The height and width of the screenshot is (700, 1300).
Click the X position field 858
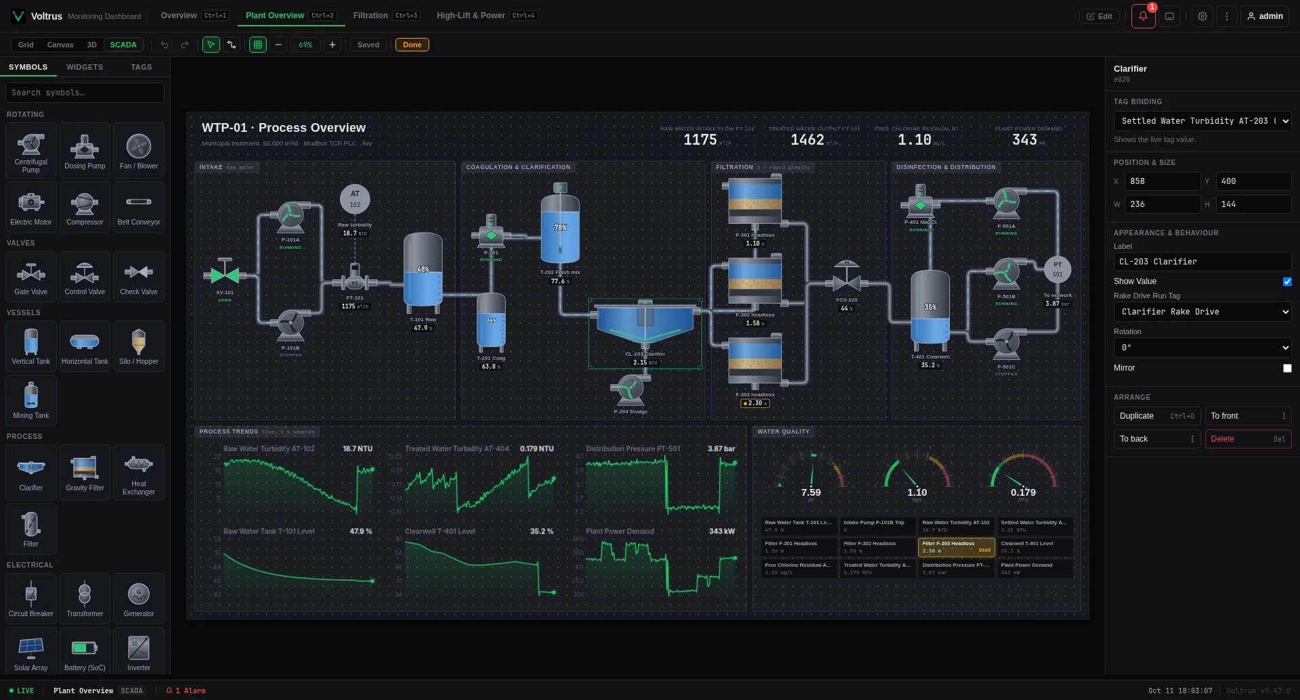1162,181
